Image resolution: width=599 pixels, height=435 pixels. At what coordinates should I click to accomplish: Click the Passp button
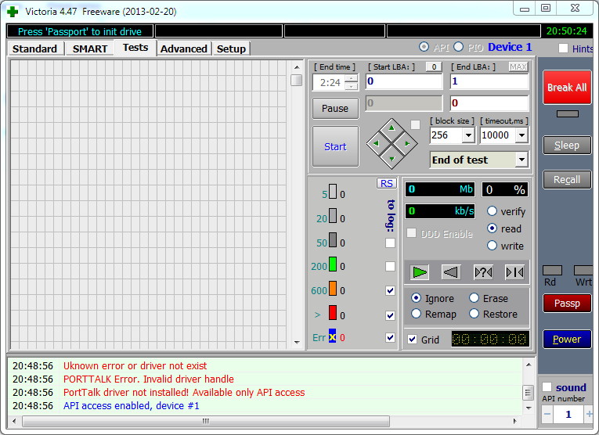tap(567, 303)
